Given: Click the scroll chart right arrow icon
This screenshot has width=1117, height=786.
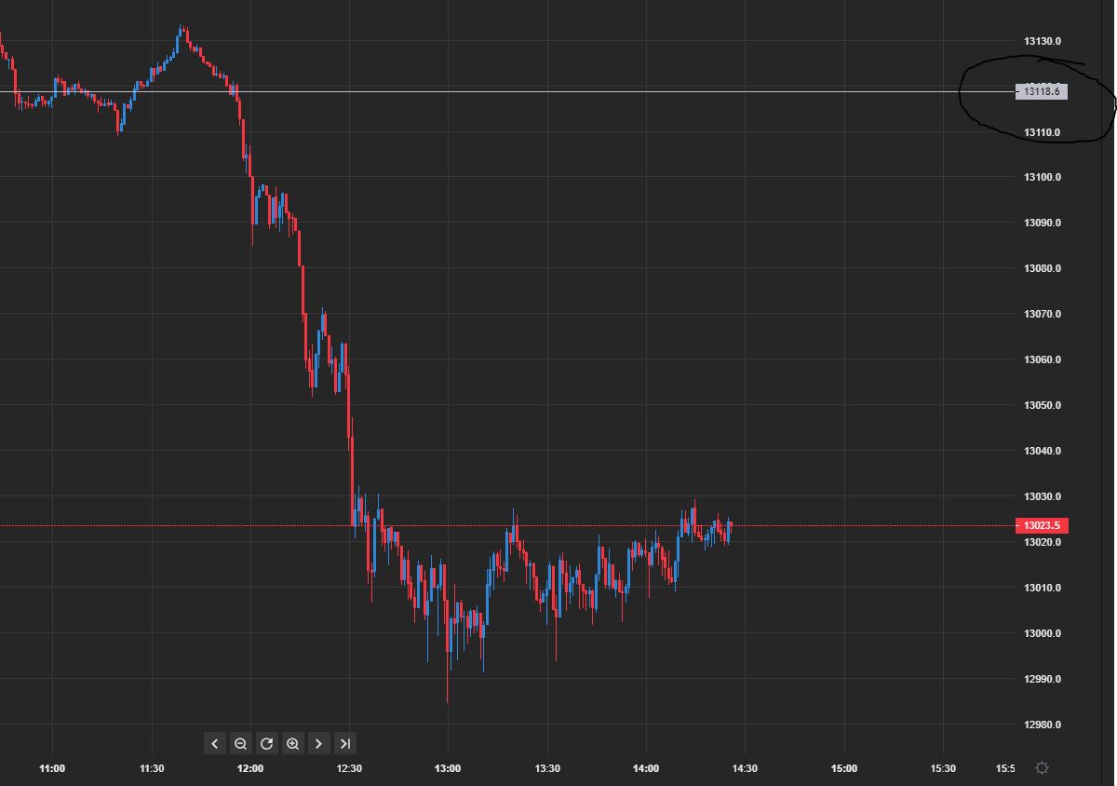Looking at the screenshot, I should 319,743.
